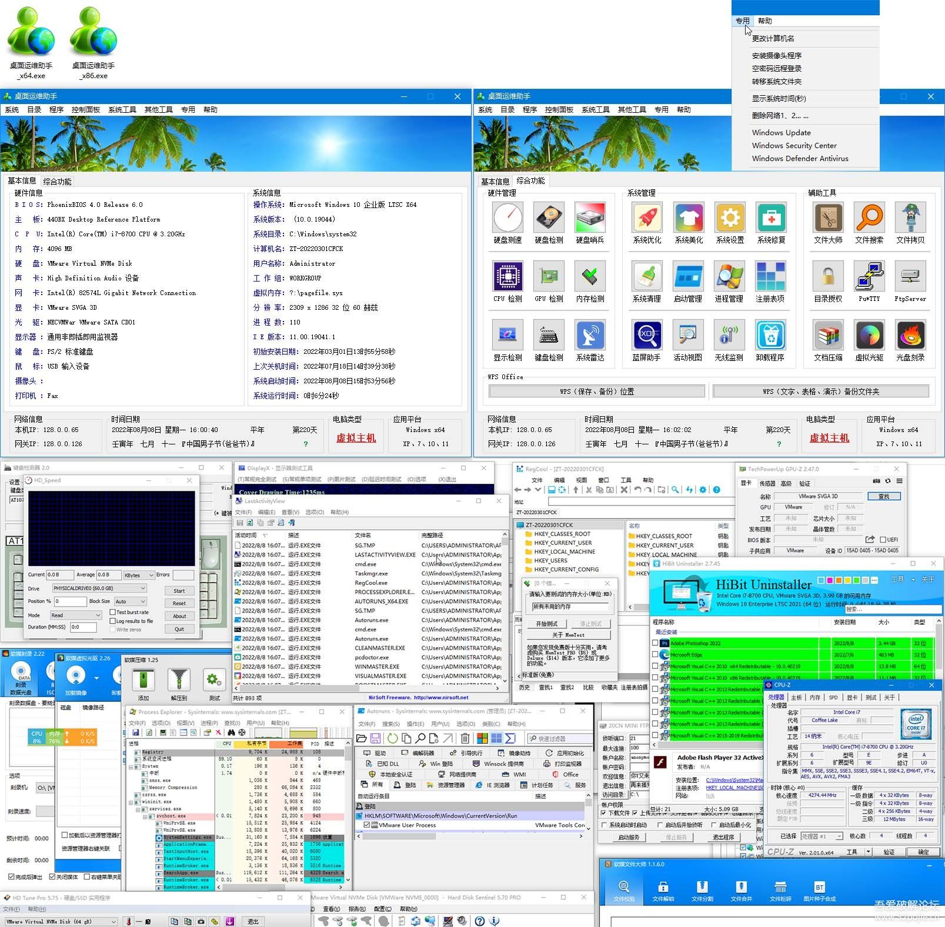Click 开始测试 in the MemTest window

click(x=546, y=624)
